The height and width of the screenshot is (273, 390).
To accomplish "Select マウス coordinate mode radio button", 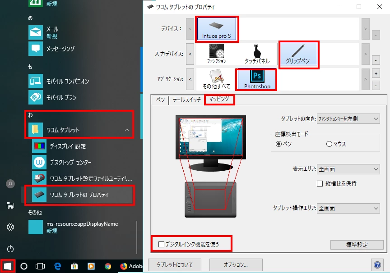I will click(x=329, y=144).
